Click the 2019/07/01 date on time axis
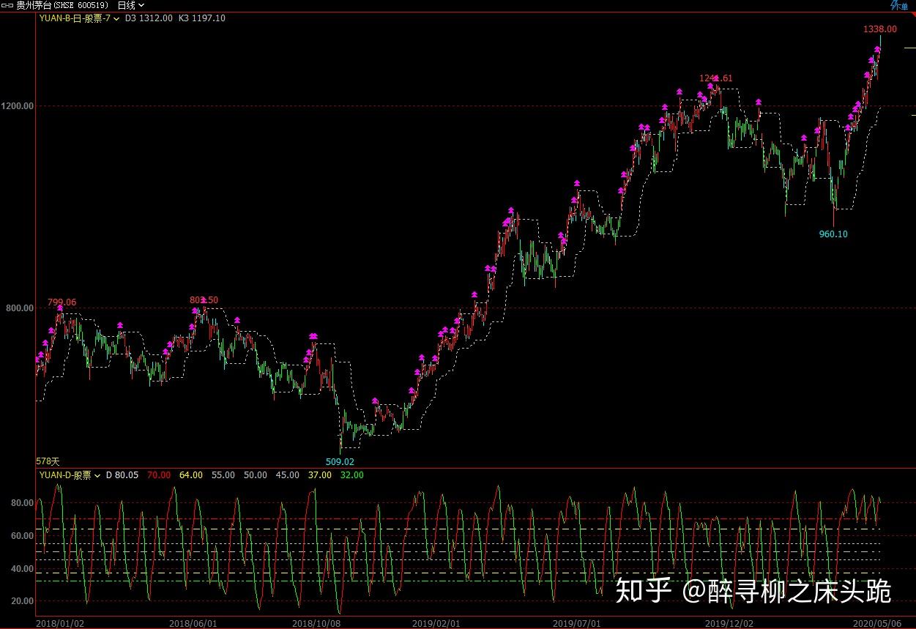 576,623
